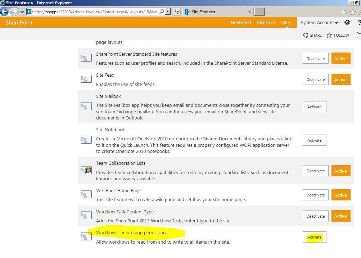Click the Workflow Task Content Type icon
Image resolution: width=361 pixels, height=258 pixels.
[86, 216]
